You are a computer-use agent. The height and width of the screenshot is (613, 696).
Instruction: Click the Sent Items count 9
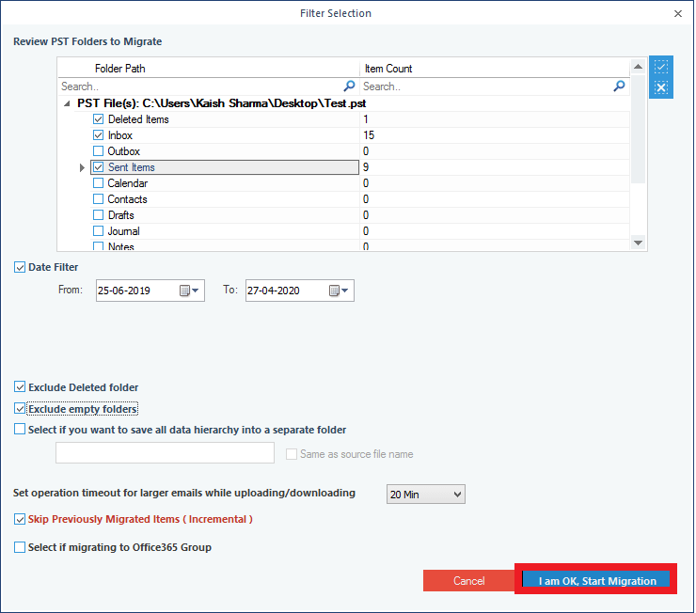366,167
